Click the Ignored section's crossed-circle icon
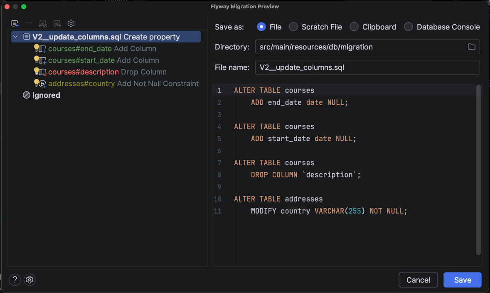Image resolution: width=490 pixels, height=293 pixels. click(26, 95)
